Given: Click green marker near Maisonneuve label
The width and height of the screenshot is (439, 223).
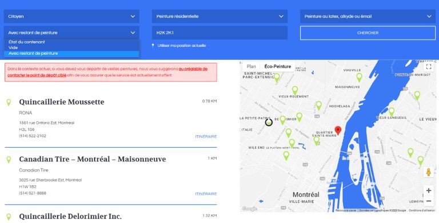Looking at the screenshot, I should (x=359, y=78).
